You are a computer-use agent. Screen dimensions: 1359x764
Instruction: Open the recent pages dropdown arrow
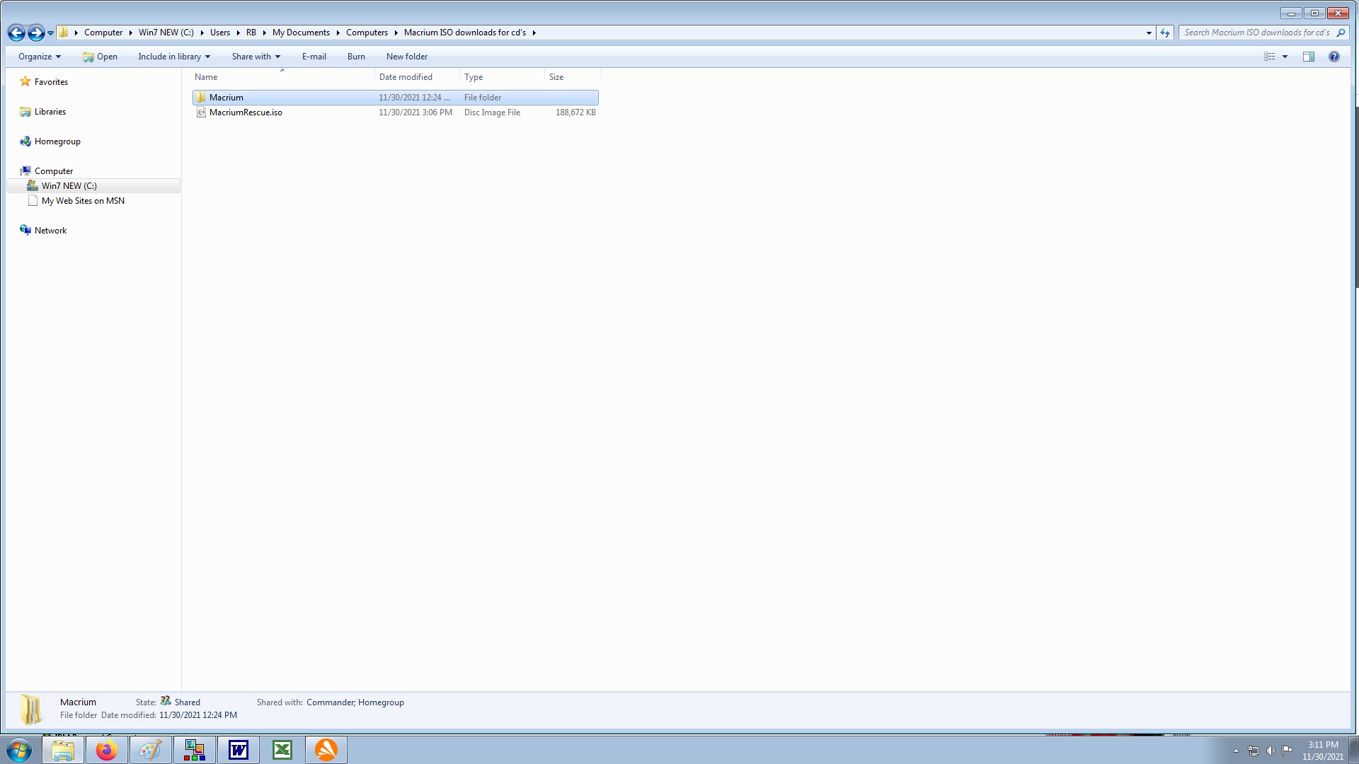(x=50, y=33)
